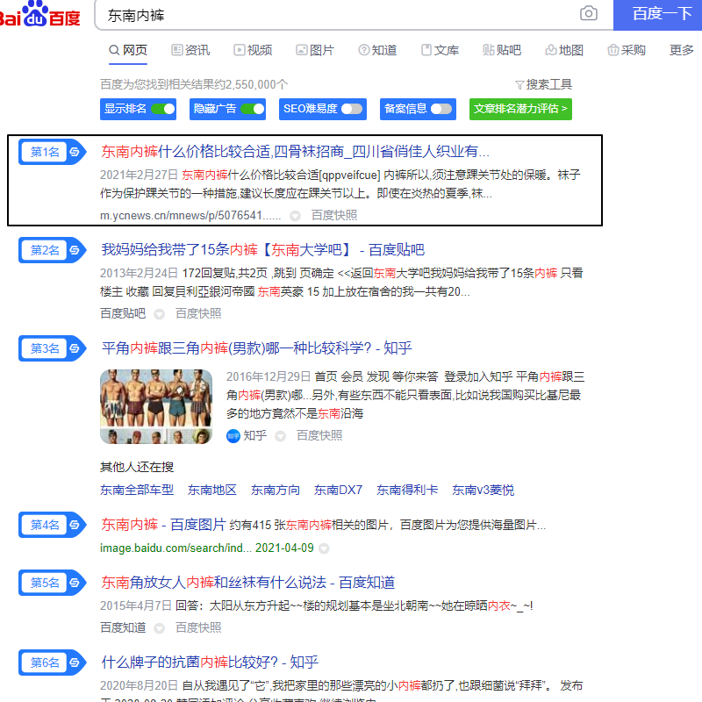Click the icon next to 第4名 badge
The image size is (702, 702).
pos(75,524)
